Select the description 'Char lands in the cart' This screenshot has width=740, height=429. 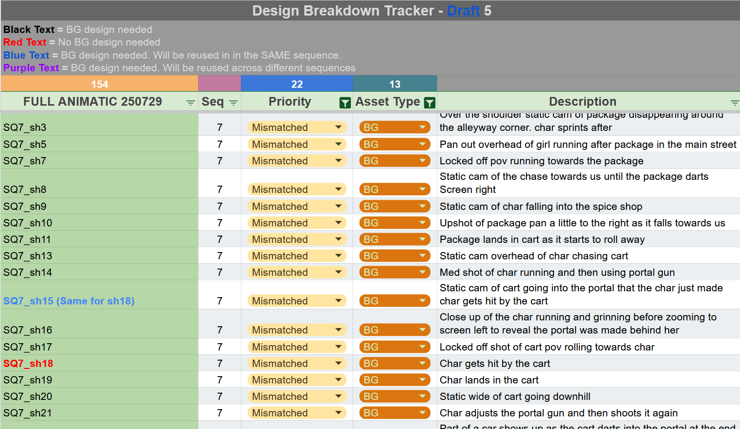[x=489, y=380]
